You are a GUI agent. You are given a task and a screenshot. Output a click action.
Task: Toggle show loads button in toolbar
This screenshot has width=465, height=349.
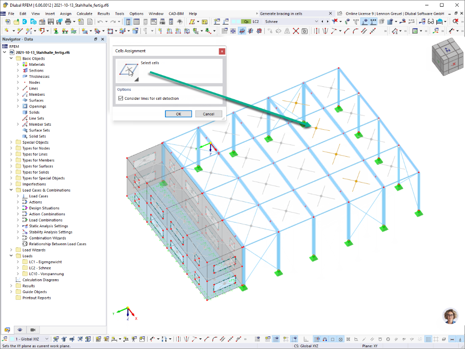coord(365,21)
